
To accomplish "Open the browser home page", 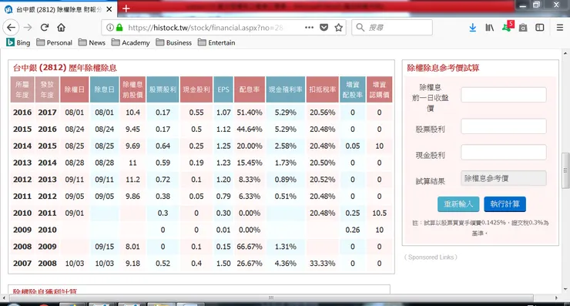I will click(x=61, y=28).
